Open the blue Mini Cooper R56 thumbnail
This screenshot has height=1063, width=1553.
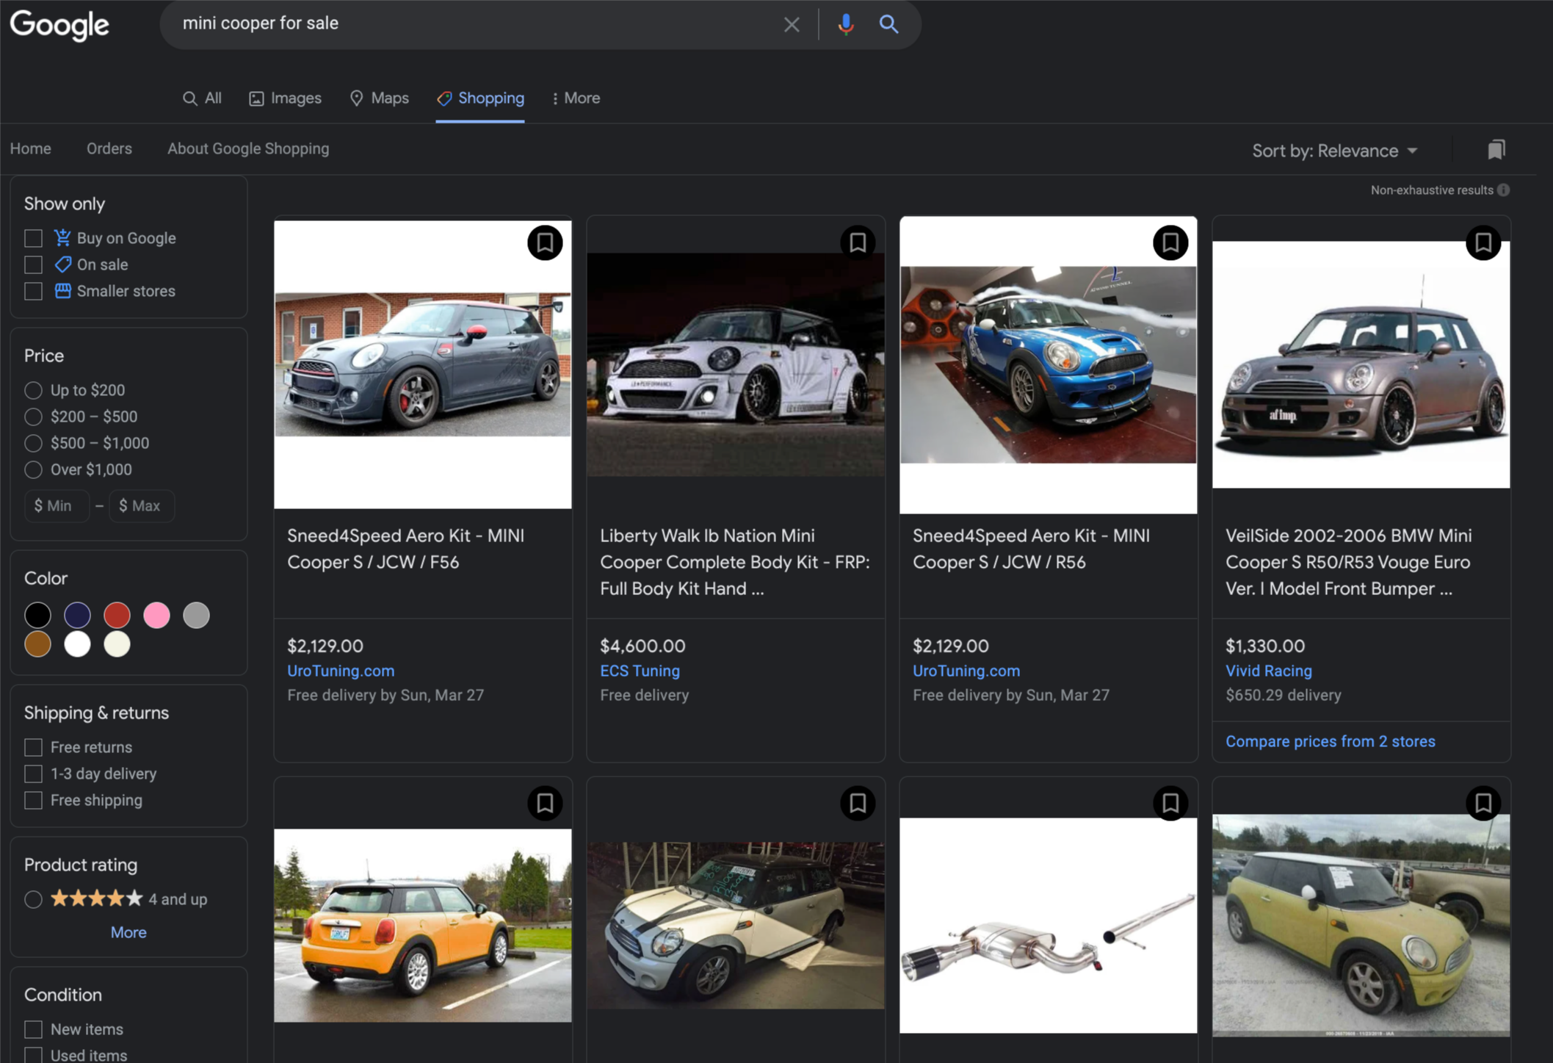pos(1048,364)
